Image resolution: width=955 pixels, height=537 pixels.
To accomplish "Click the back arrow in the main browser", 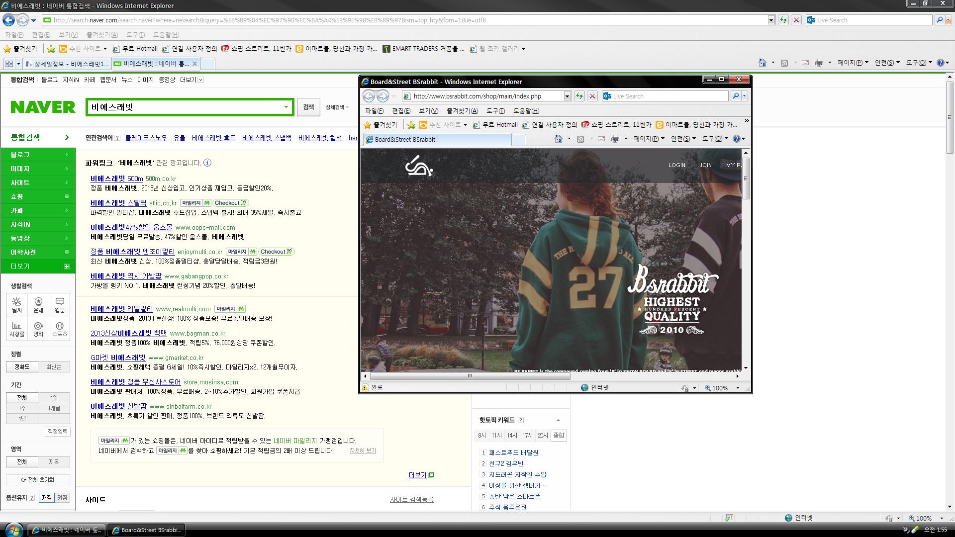I will (8, 20).
